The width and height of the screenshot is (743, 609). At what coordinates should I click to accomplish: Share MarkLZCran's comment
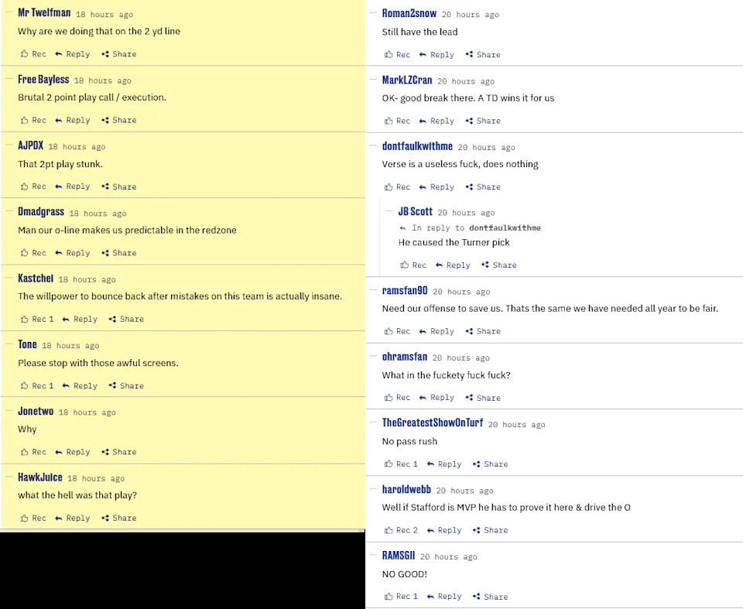click(483, 121)
